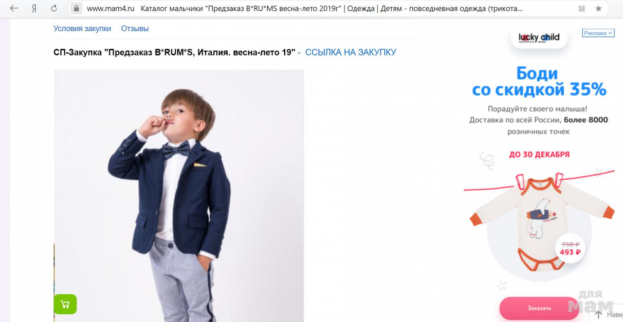Viewport: 623px width, 322px height.
Task: Click the page title text in address bar
Action: (331, 8)
